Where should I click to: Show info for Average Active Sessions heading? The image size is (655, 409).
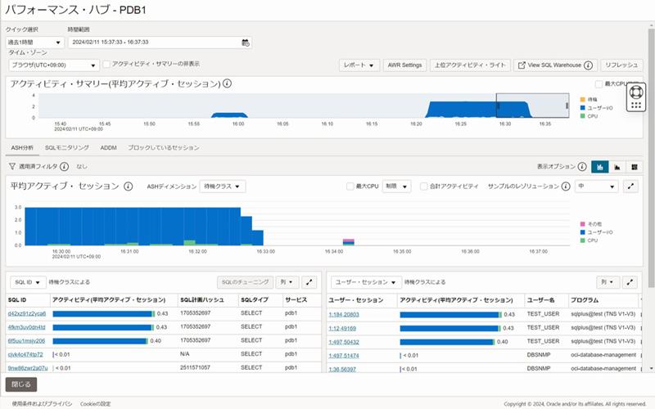click(x=129, y=187)
